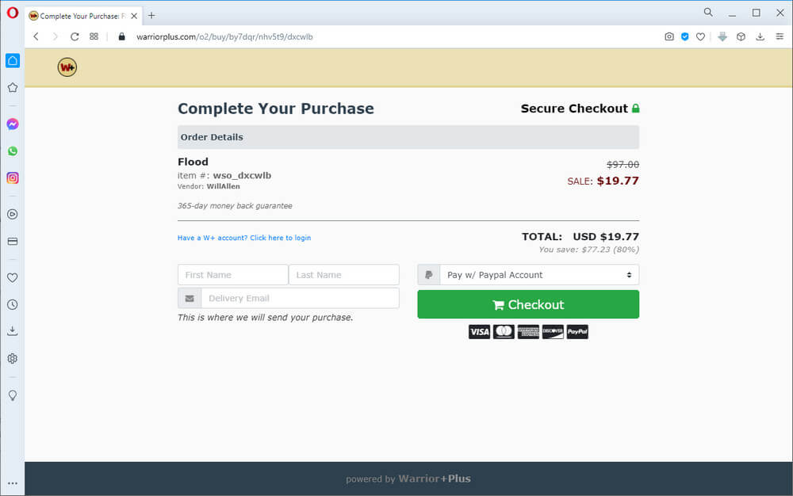Open the ad blocker shield icon
The image size is (793, 496).
point(685,36)
